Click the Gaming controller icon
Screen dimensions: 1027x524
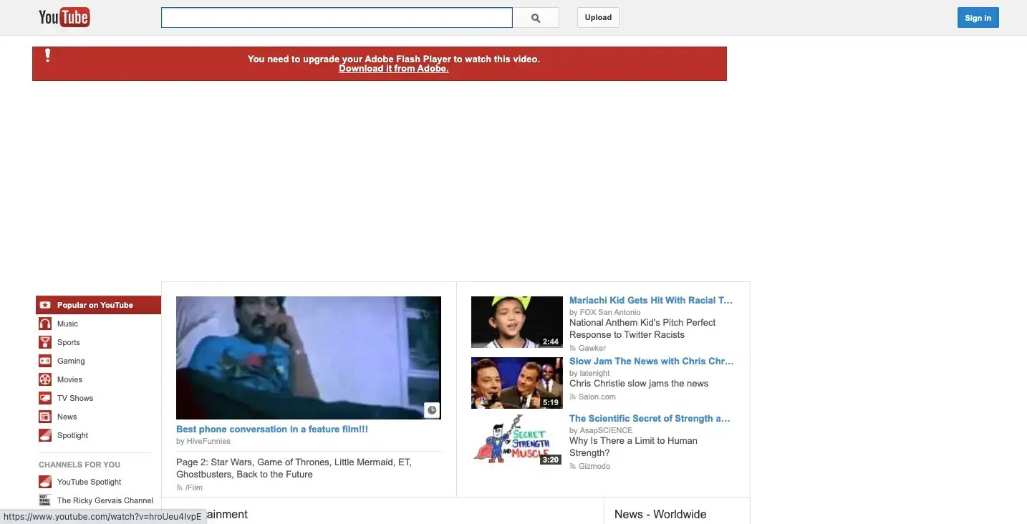tap(44, 361)
